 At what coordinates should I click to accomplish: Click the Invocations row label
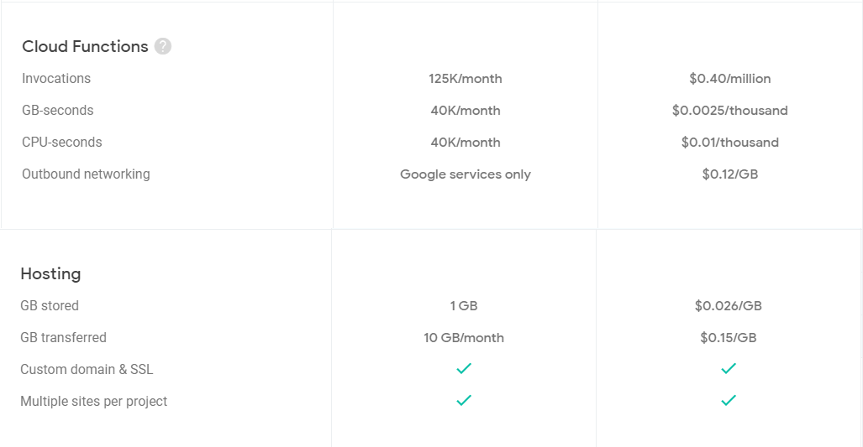tap(56, 79)
